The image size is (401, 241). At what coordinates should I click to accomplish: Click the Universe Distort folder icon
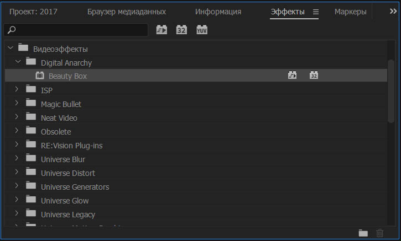click(31, 172)
